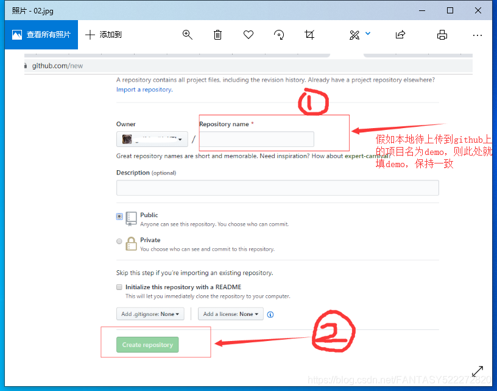
Task: Print the photo using printer icon
Action: point(442,35)
